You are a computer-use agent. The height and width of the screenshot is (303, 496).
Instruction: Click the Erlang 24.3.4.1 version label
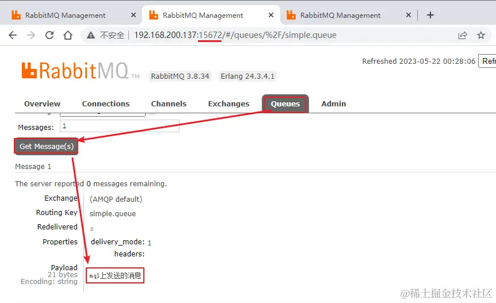click(x=247, y=76)
